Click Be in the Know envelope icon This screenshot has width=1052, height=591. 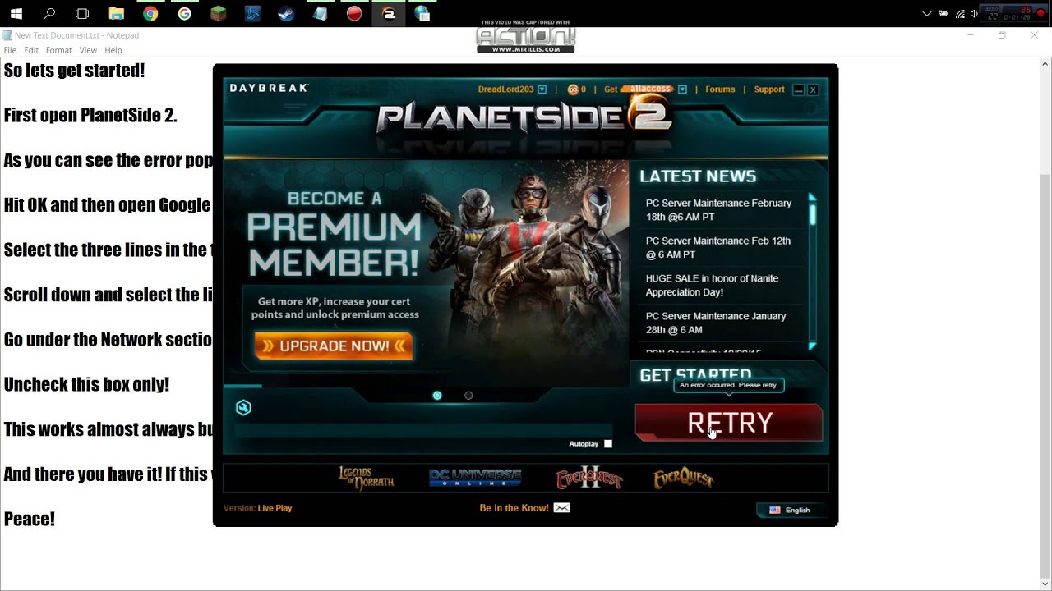562,508
